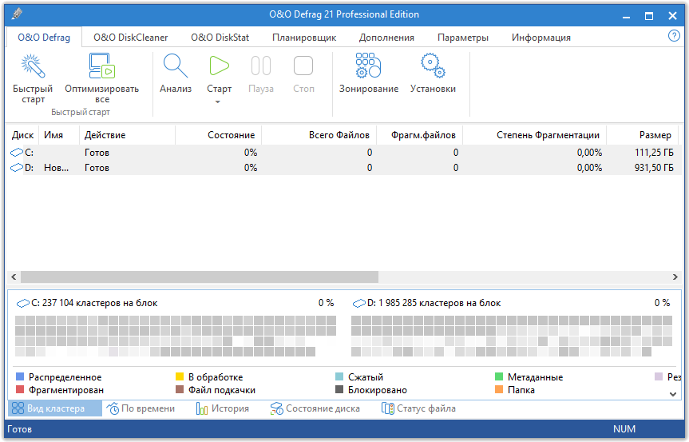
Task: Sort by the Размер column header
Action: [643, 135]
